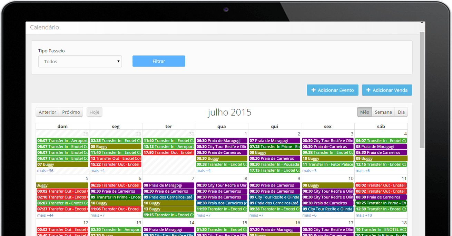Expand 'mais +44' events on July 5
Viewport: 452px width, 236px height.
pos(46,215)
